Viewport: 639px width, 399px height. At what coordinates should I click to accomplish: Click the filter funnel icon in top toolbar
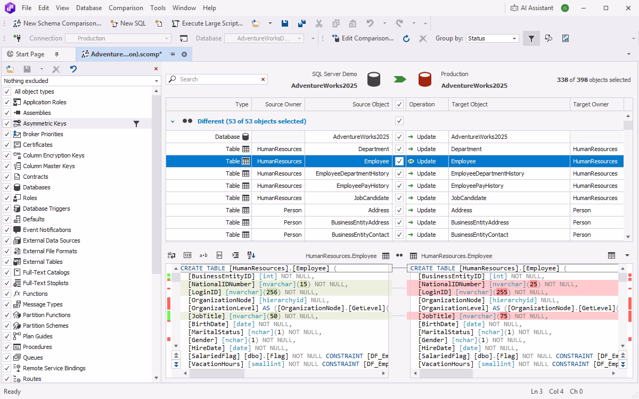[531, 38]
